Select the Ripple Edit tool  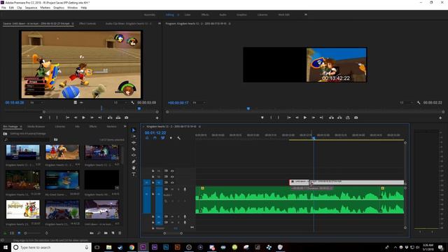point(134,143)
